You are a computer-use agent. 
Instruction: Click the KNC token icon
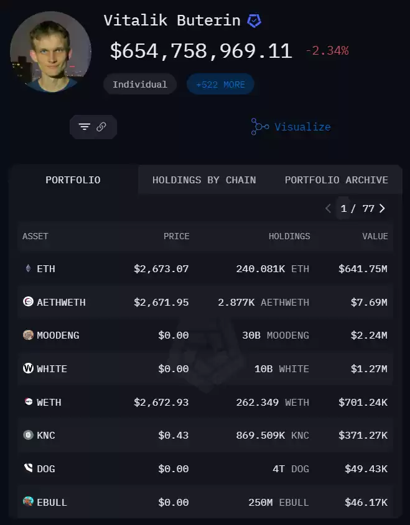coord(28,435)
